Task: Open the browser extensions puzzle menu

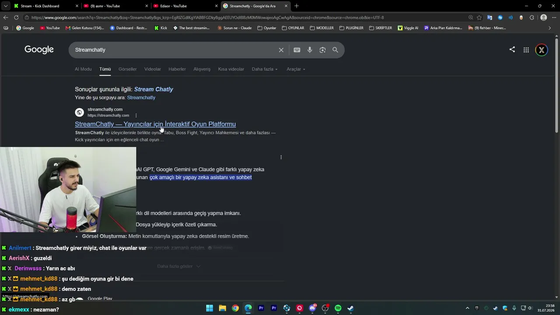Action: click(532, 17)
